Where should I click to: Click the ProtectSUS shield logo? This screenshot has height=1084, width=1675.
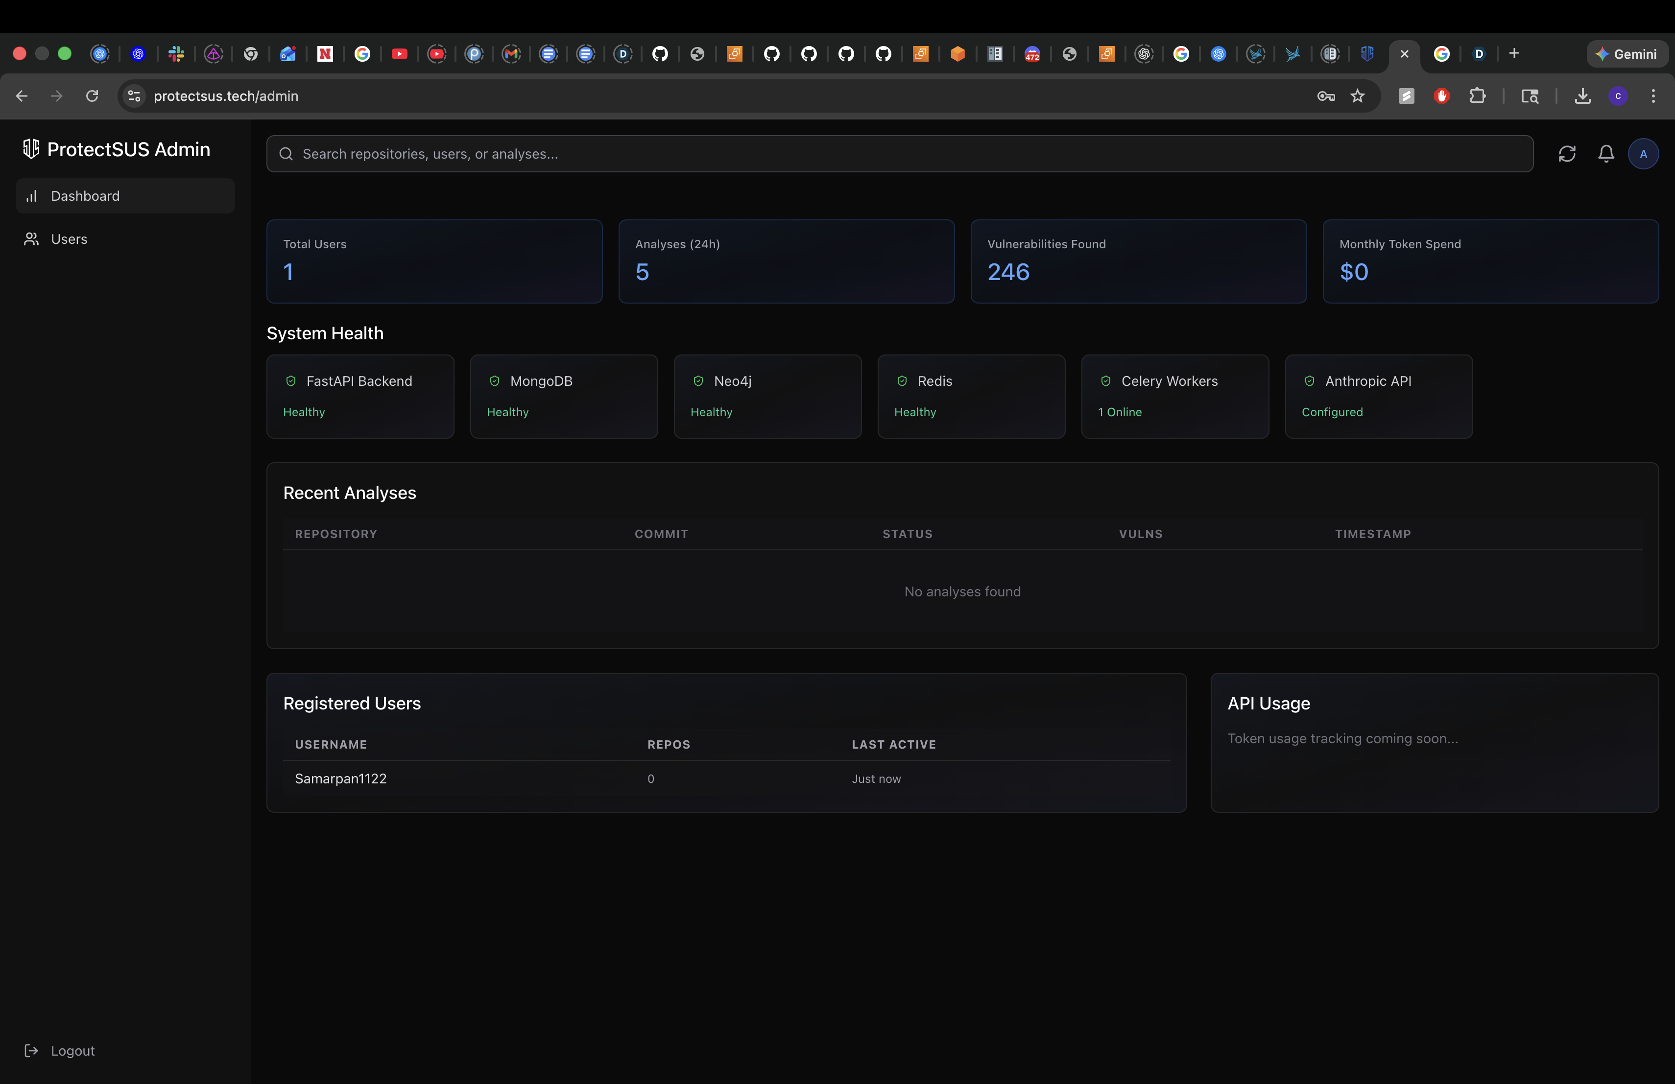(31, 149)
